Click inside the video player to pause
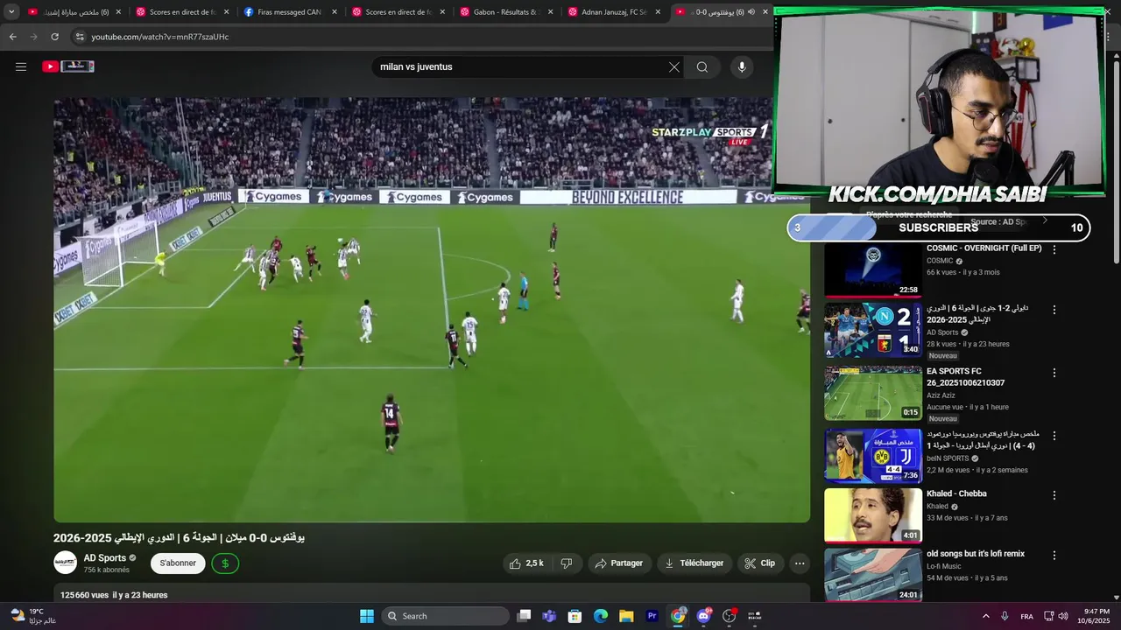Image resolution: width=1121 pixels, height=630 pixels. 432,310
